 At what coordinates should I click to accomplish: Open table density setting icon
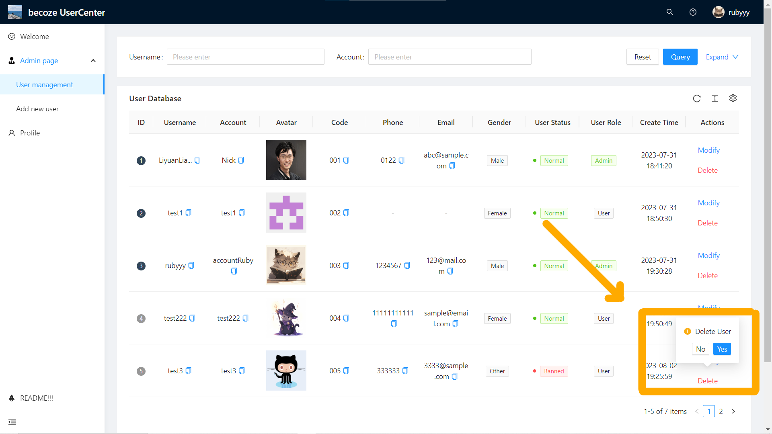coord(715,98)
